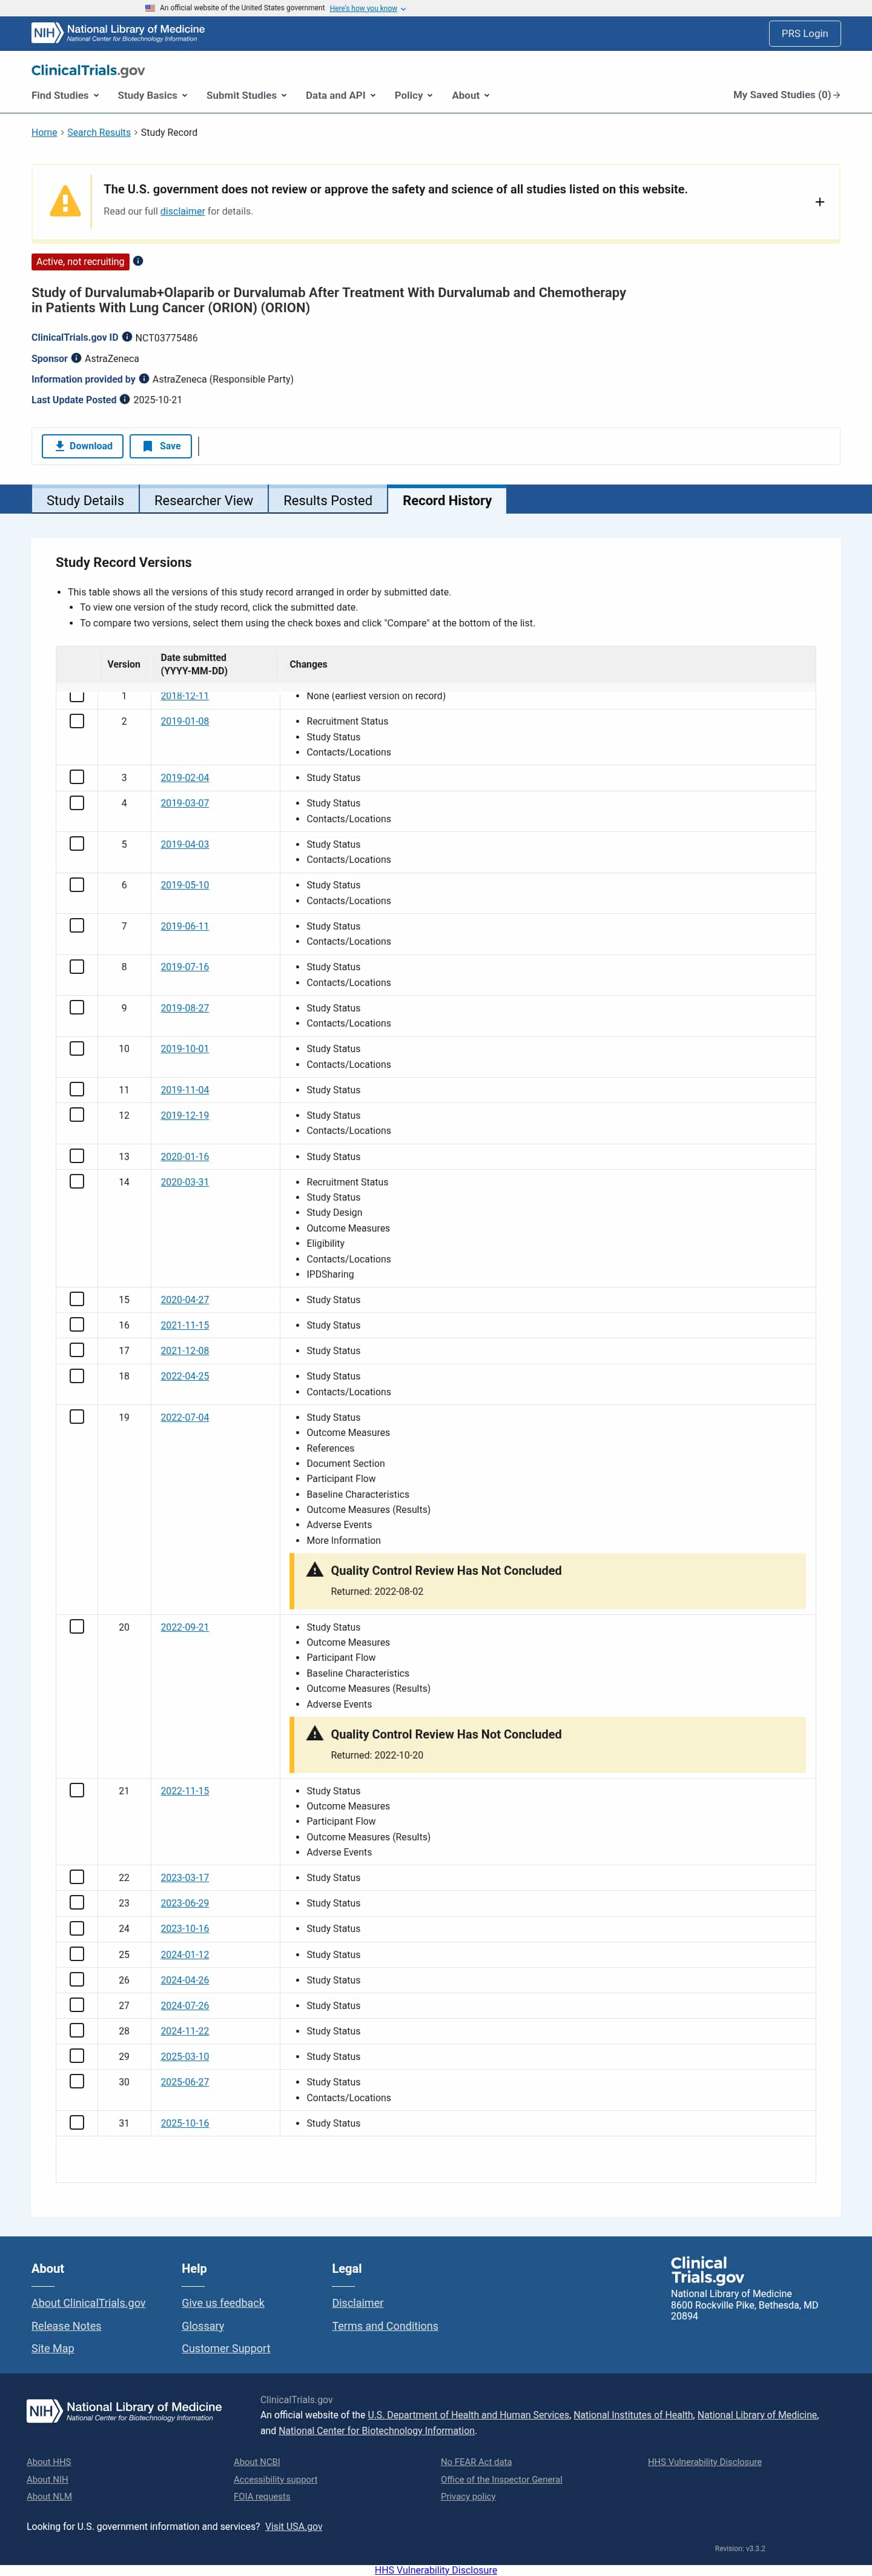
Task: Expand the disclaimer banner with the plus icon
Action: pyautogui.click(x=819, y=202)
